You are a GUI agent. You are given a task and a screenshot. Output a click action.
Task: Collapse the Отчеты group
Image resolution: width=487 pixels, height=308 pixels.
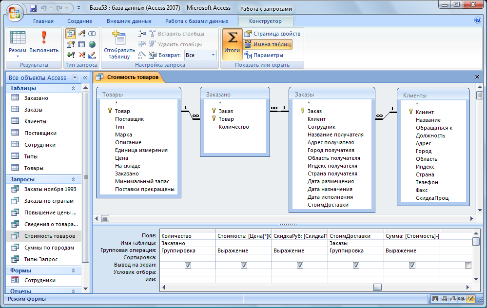tap(73, 291)
